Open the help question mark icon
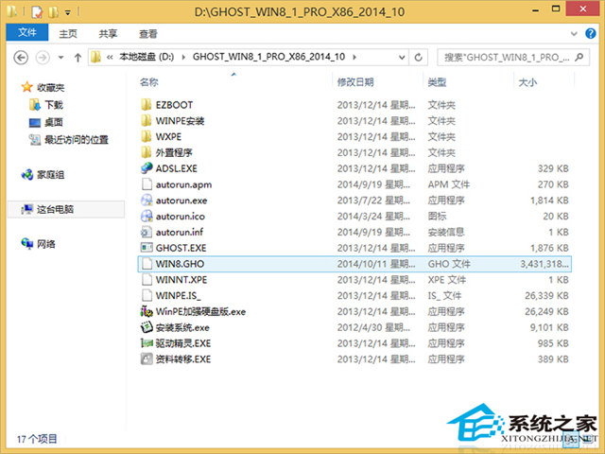 [593, 33]
